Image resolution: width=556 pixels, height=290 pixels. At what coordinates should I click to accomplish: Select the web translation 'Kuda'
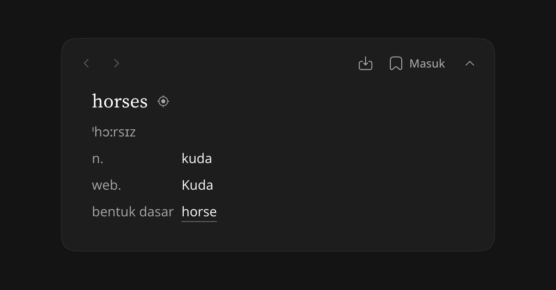(197, 185)
